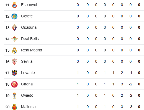Open the Girona team page
The image size is (144, 110).
[27, 84]
